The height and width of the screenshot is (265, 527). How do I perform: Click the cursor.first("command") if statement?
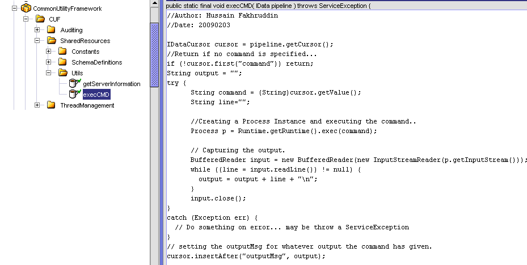[240, 63]
